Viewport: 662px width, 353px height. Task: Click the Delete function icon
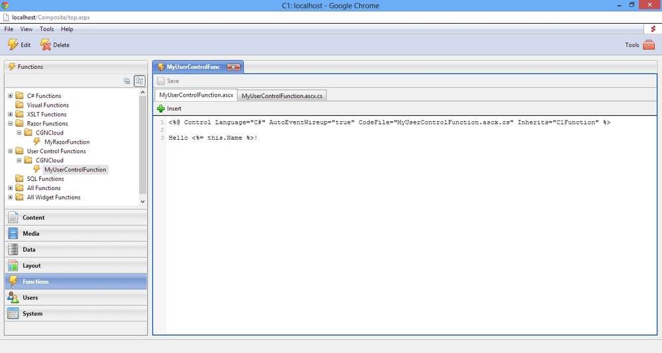click(45, 45)
